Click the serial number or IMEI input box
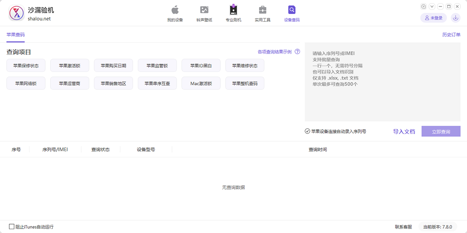 click(x=383, y=82)
